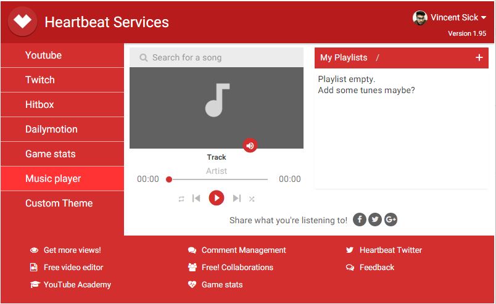Open the Get more views! link

click(x=72, y=250)
